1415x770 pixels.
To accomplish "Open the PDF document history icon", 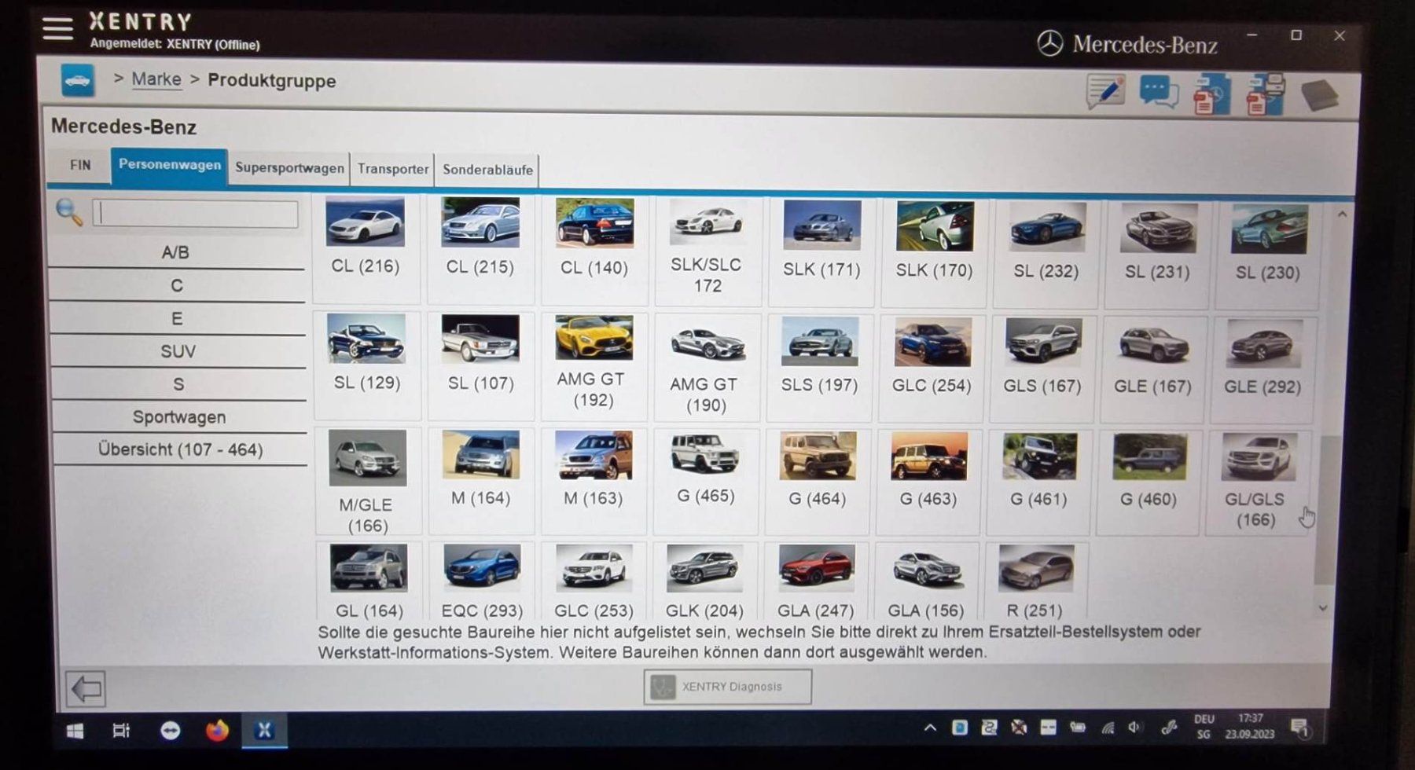I will 1211,94.
